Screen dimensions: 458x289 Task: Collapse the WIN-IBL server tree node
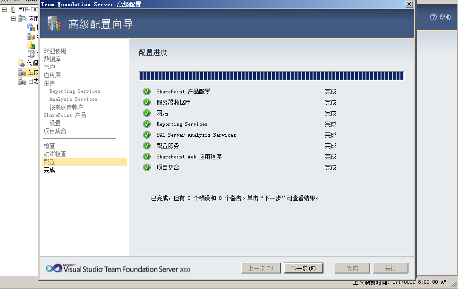pos(4,9)
